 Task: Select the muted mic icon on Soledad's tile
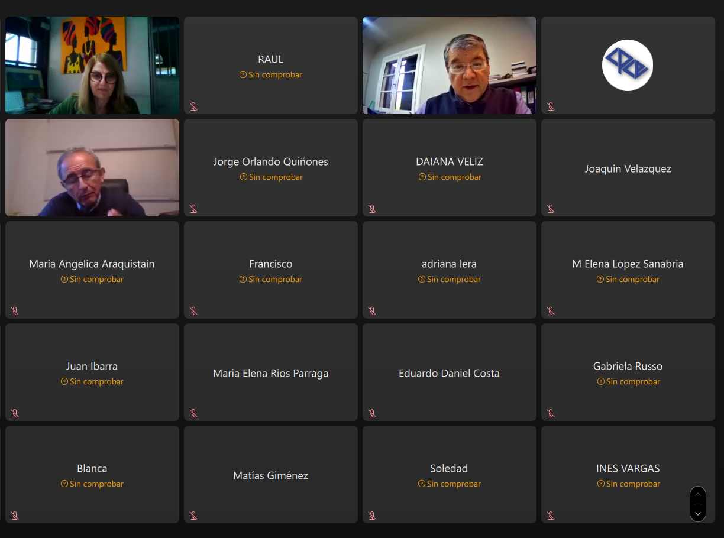(372, 516)
